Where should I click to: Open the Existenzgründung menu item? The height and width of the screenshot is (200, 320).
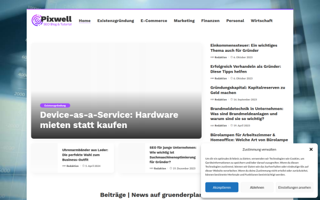click(x=116, y=21)
